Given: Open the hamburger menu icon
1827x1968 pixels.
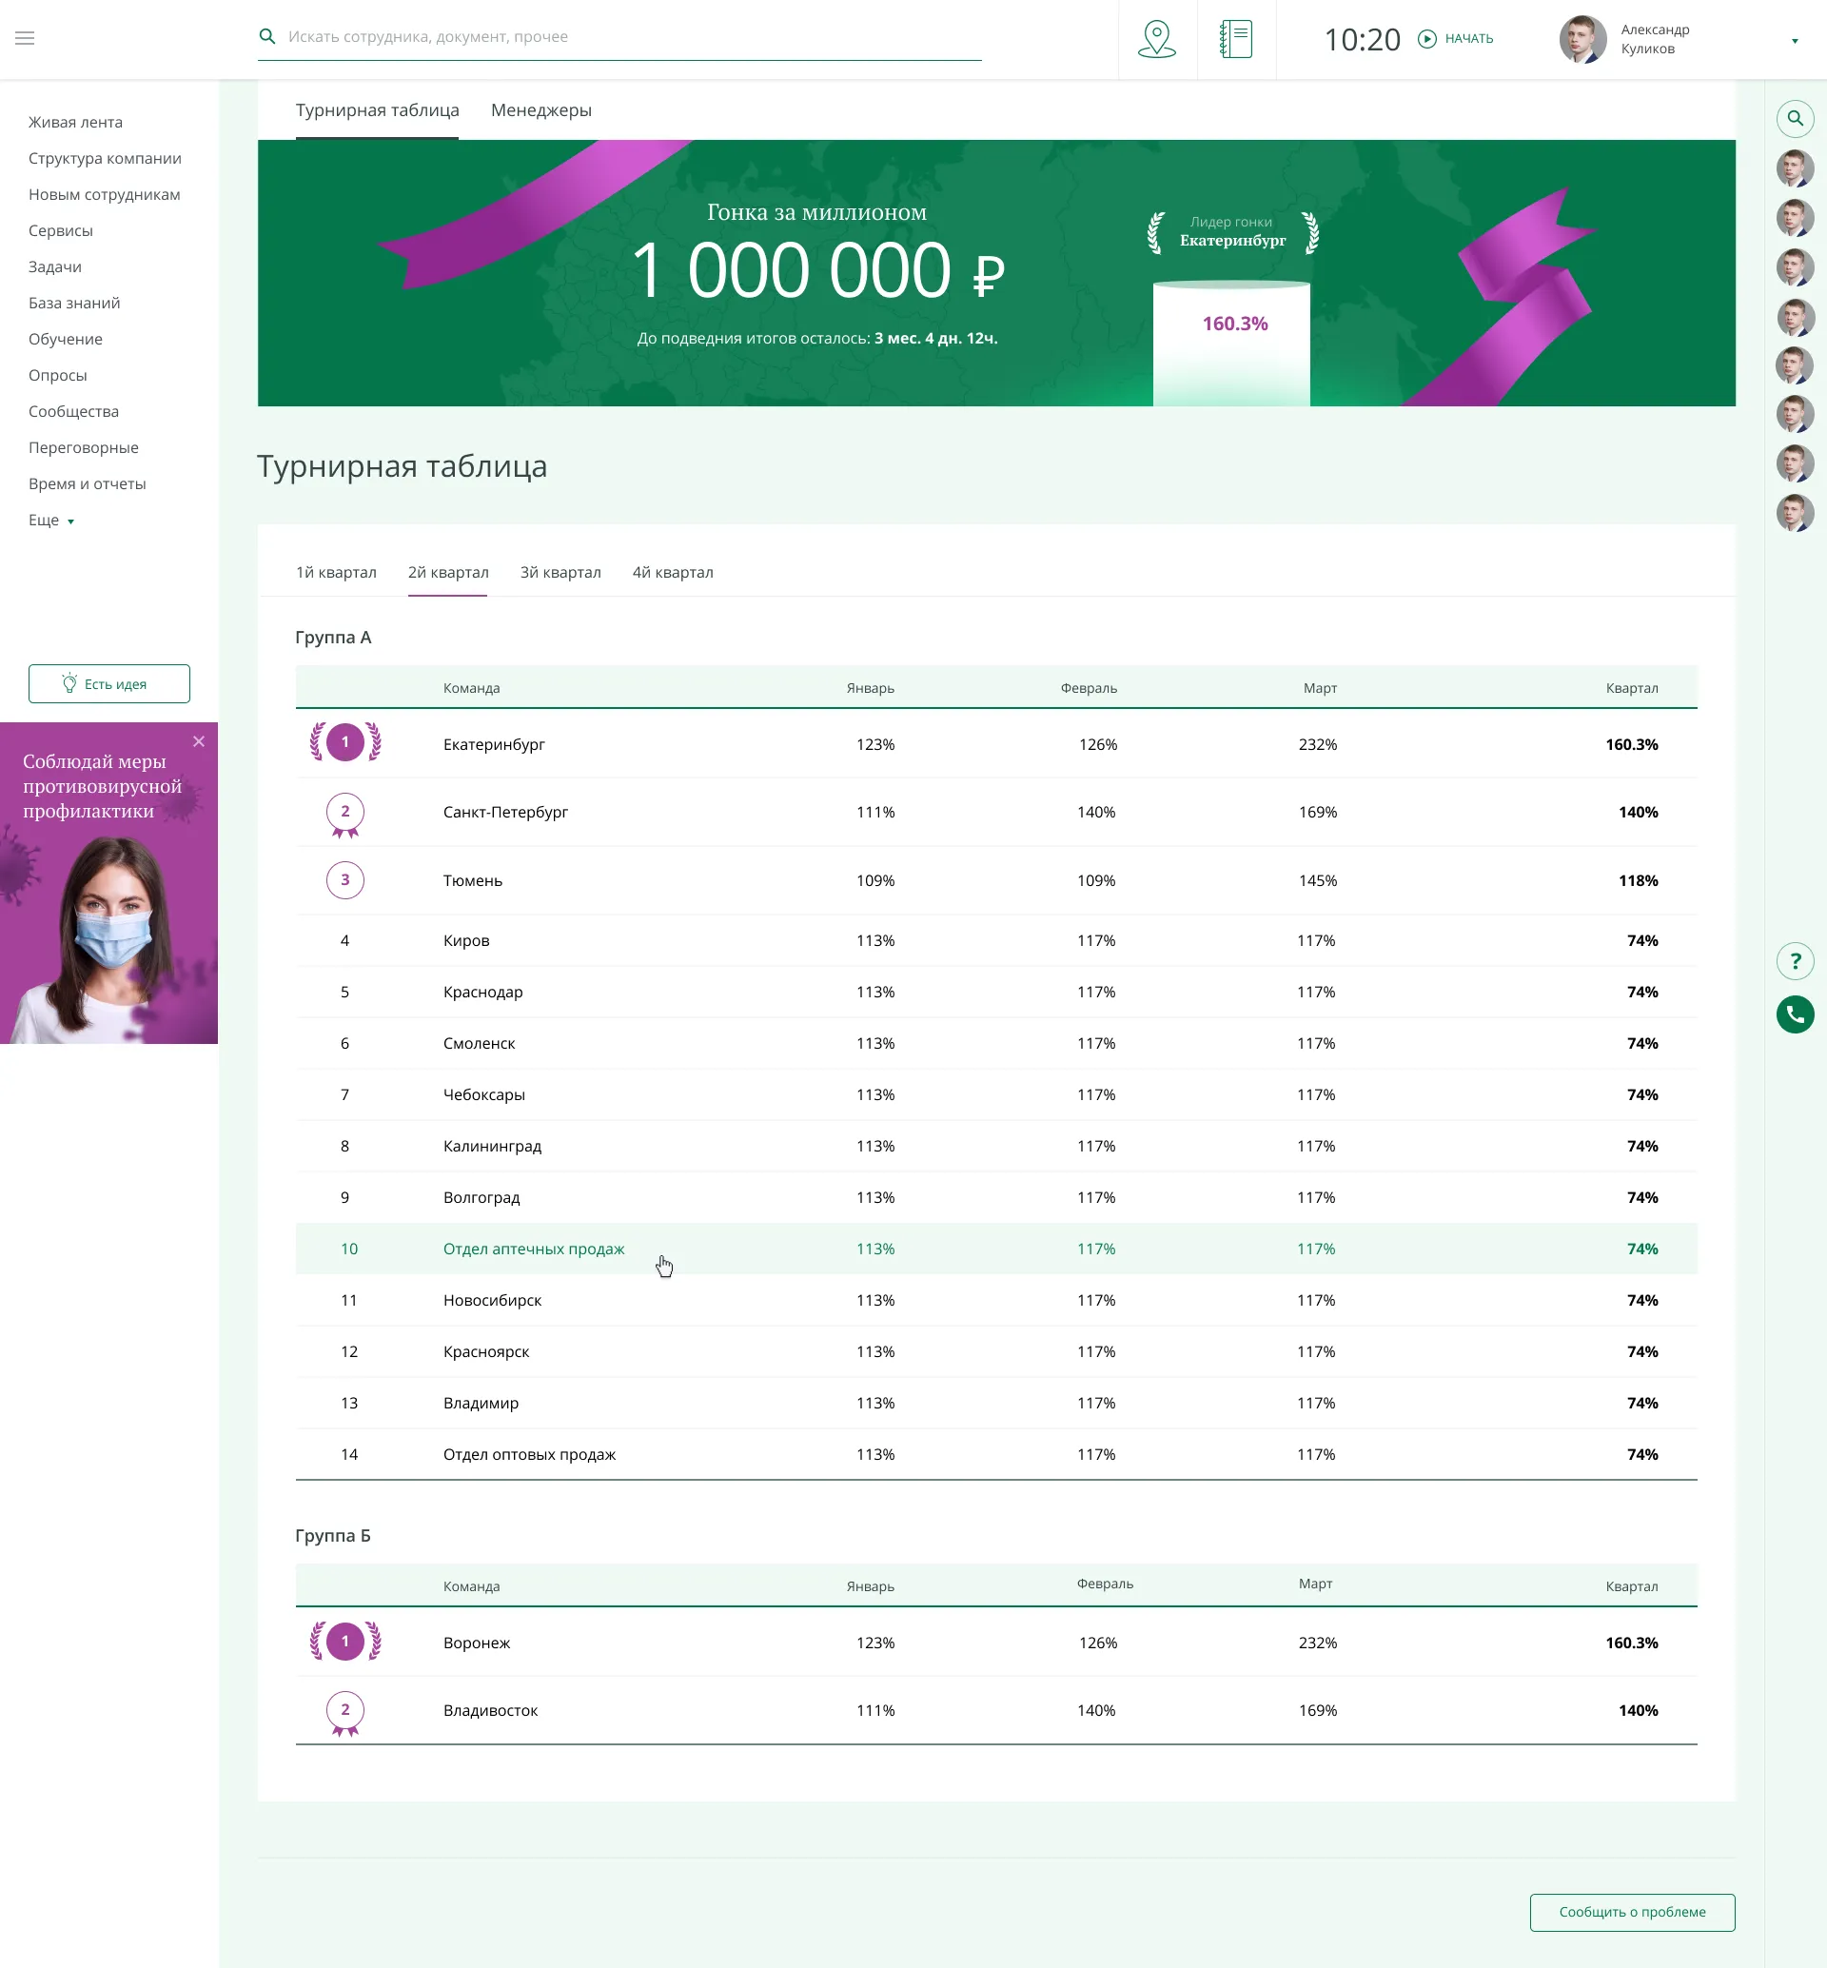Looking at the screenshot, I should 25,37.
